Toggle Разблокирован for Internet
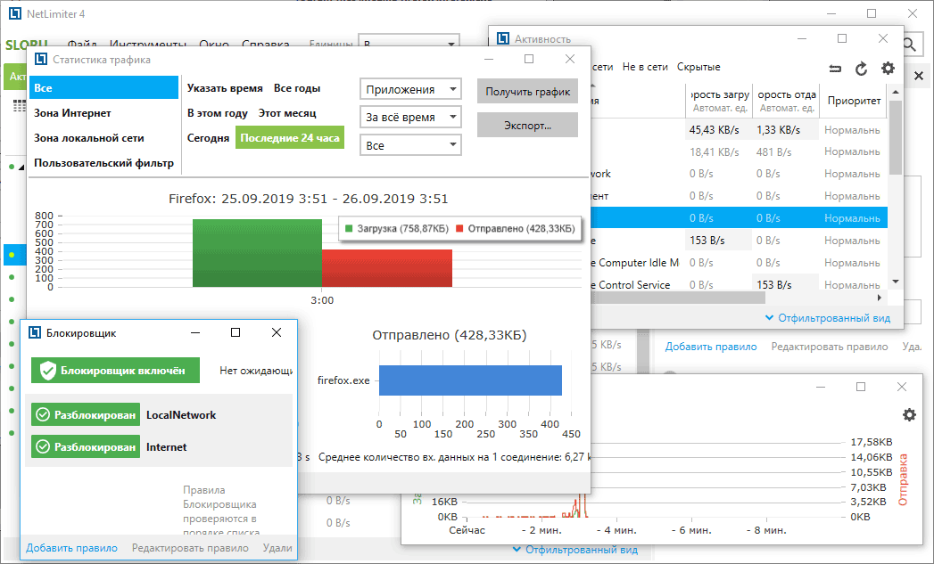Image resolution: width=934 pixels, height=564 pixels. tap(86, 446)
